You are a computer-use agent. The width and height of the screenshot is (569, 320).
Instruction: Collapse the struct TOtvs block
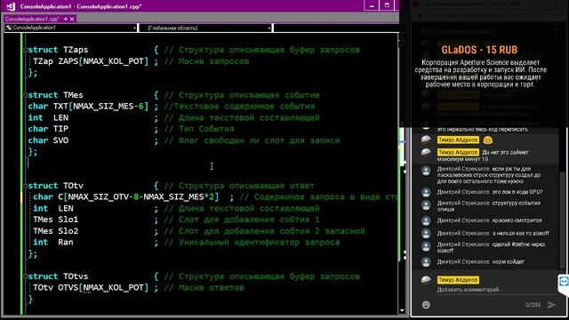25,276
